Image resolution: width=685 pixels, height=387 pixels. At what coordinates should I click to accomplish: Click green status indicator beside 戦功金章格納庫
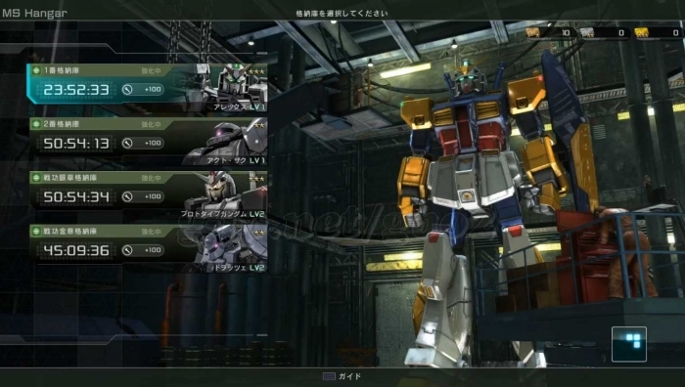tap(36, 231)
